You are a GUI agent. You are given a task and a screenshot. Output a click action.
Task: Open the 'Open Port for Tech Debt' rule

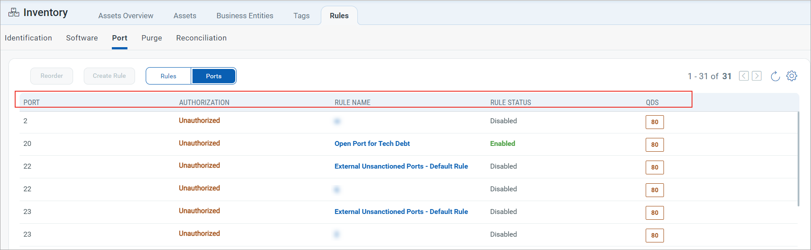[372, 144]
